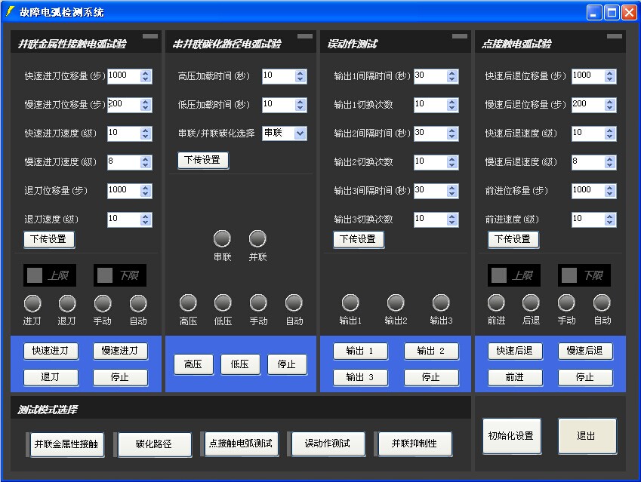The width and height of the screenshot is (641, 482).
Task: Adjust 低压加载时间 spinner arrows
Action: (300, 105)
